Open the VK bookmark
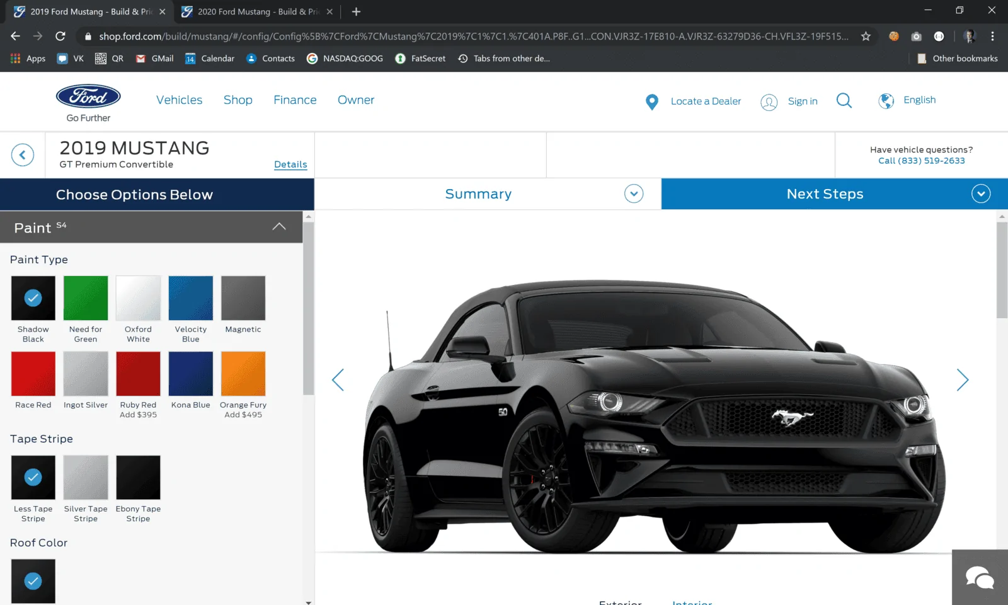 [71, 59]
